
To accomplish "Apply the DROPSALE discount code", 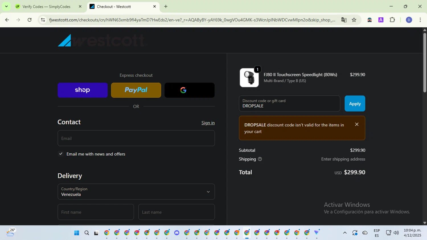I will (x=355, y=103).
